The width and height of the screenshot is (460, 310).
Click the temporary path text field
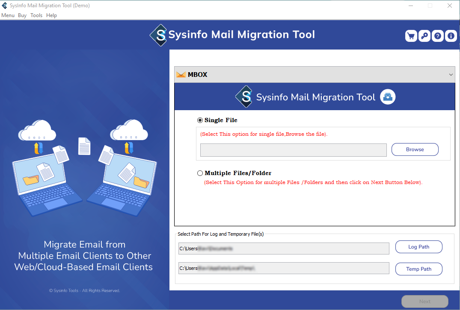[284, 268]
